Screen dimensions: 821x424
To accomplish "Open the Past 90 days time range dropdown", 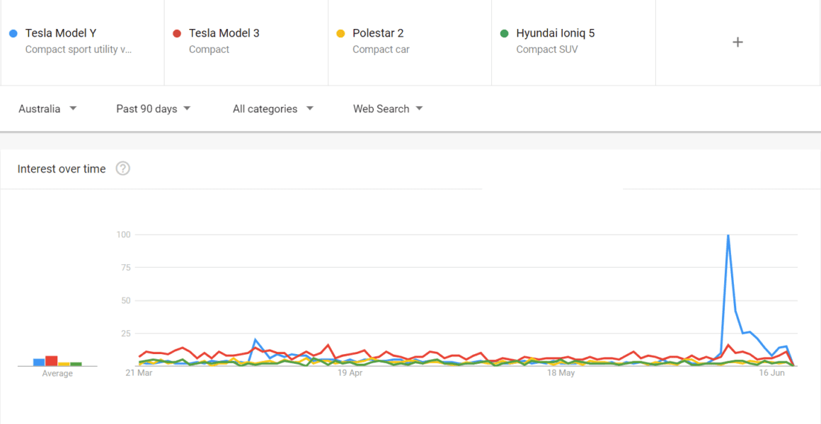I will click(153, 108).
